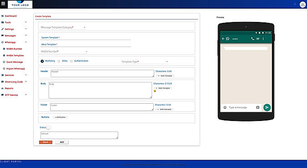Viewport: 307px width, 168px height.
Task: Click the YOUR LOGO image
Action: (20, 4)
